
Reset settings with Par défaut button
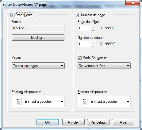(98, 122)
